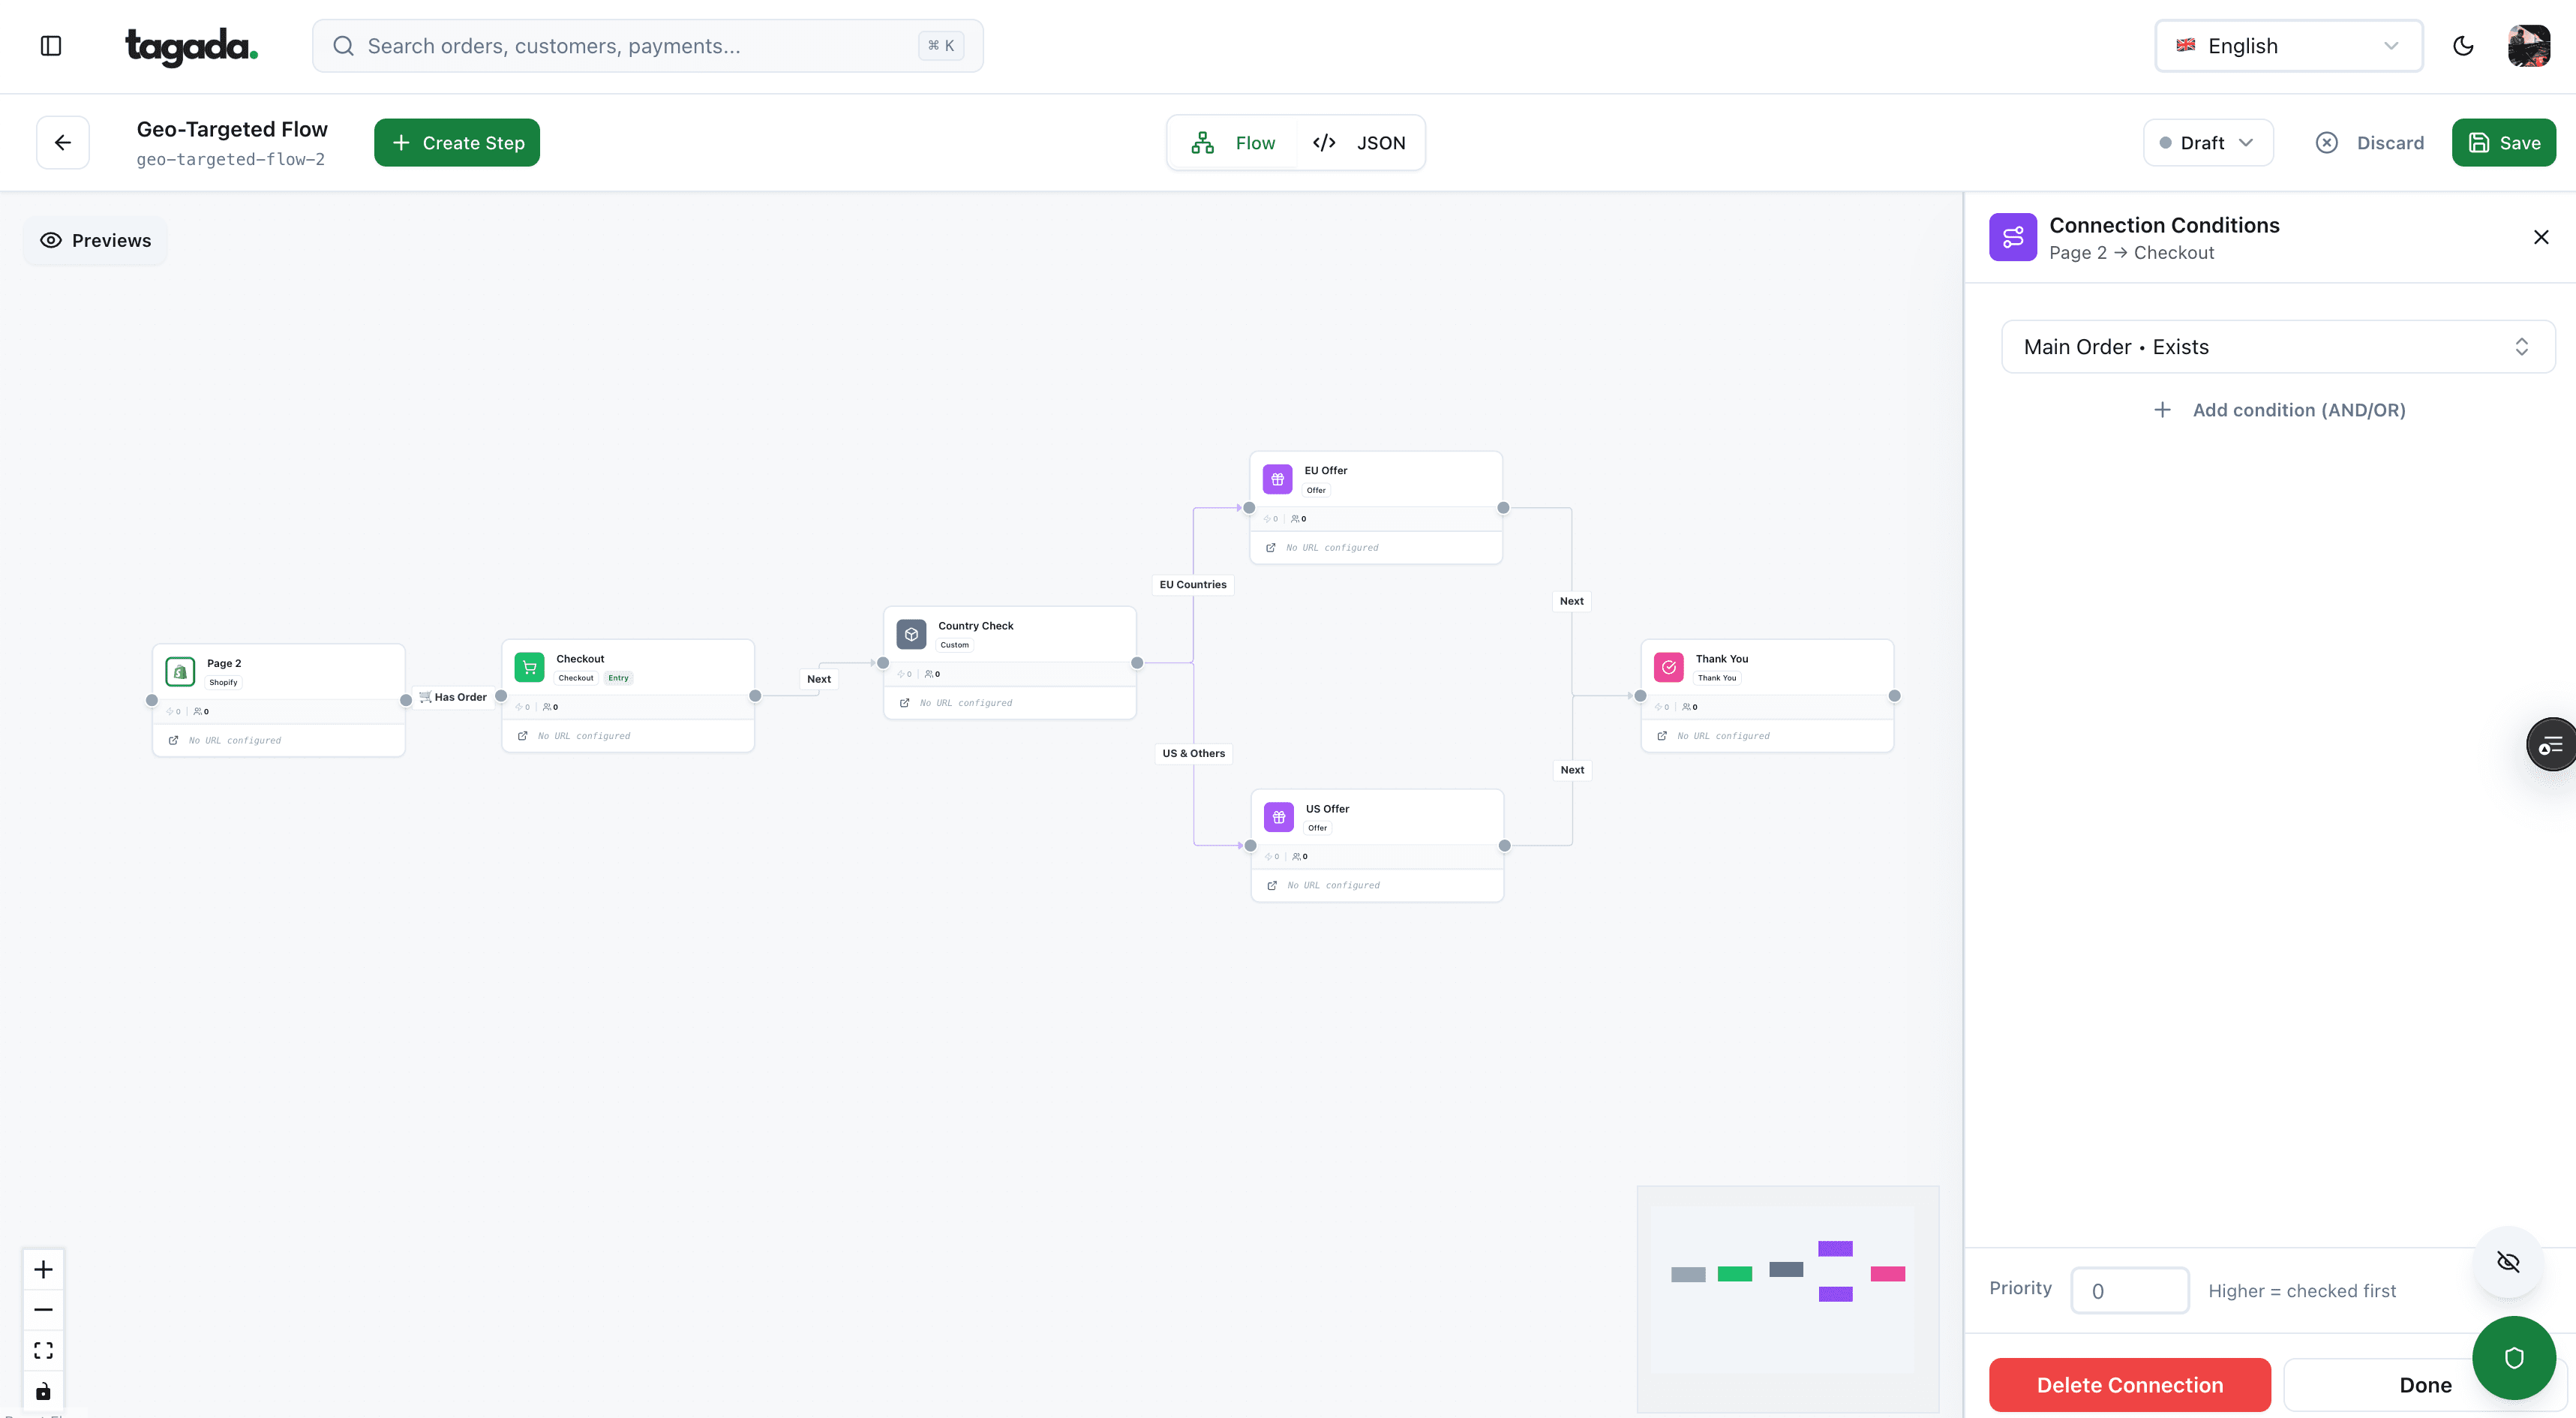
Task: Click the back arrow next to Geo-Targeted Flow
Action: coord(62,141)
